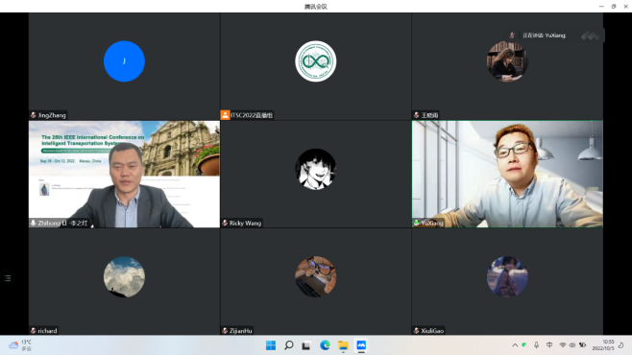
Task: Click muted mic icon beside JingZhang
Action: (34, 115)
